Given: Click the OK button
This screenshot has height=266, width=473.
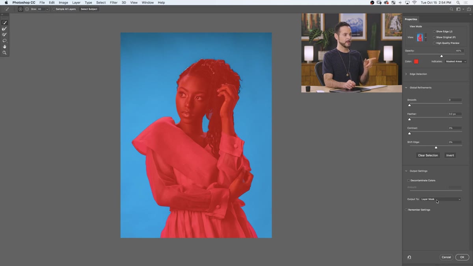Looking at the screenshot, I should coord(462,257).
